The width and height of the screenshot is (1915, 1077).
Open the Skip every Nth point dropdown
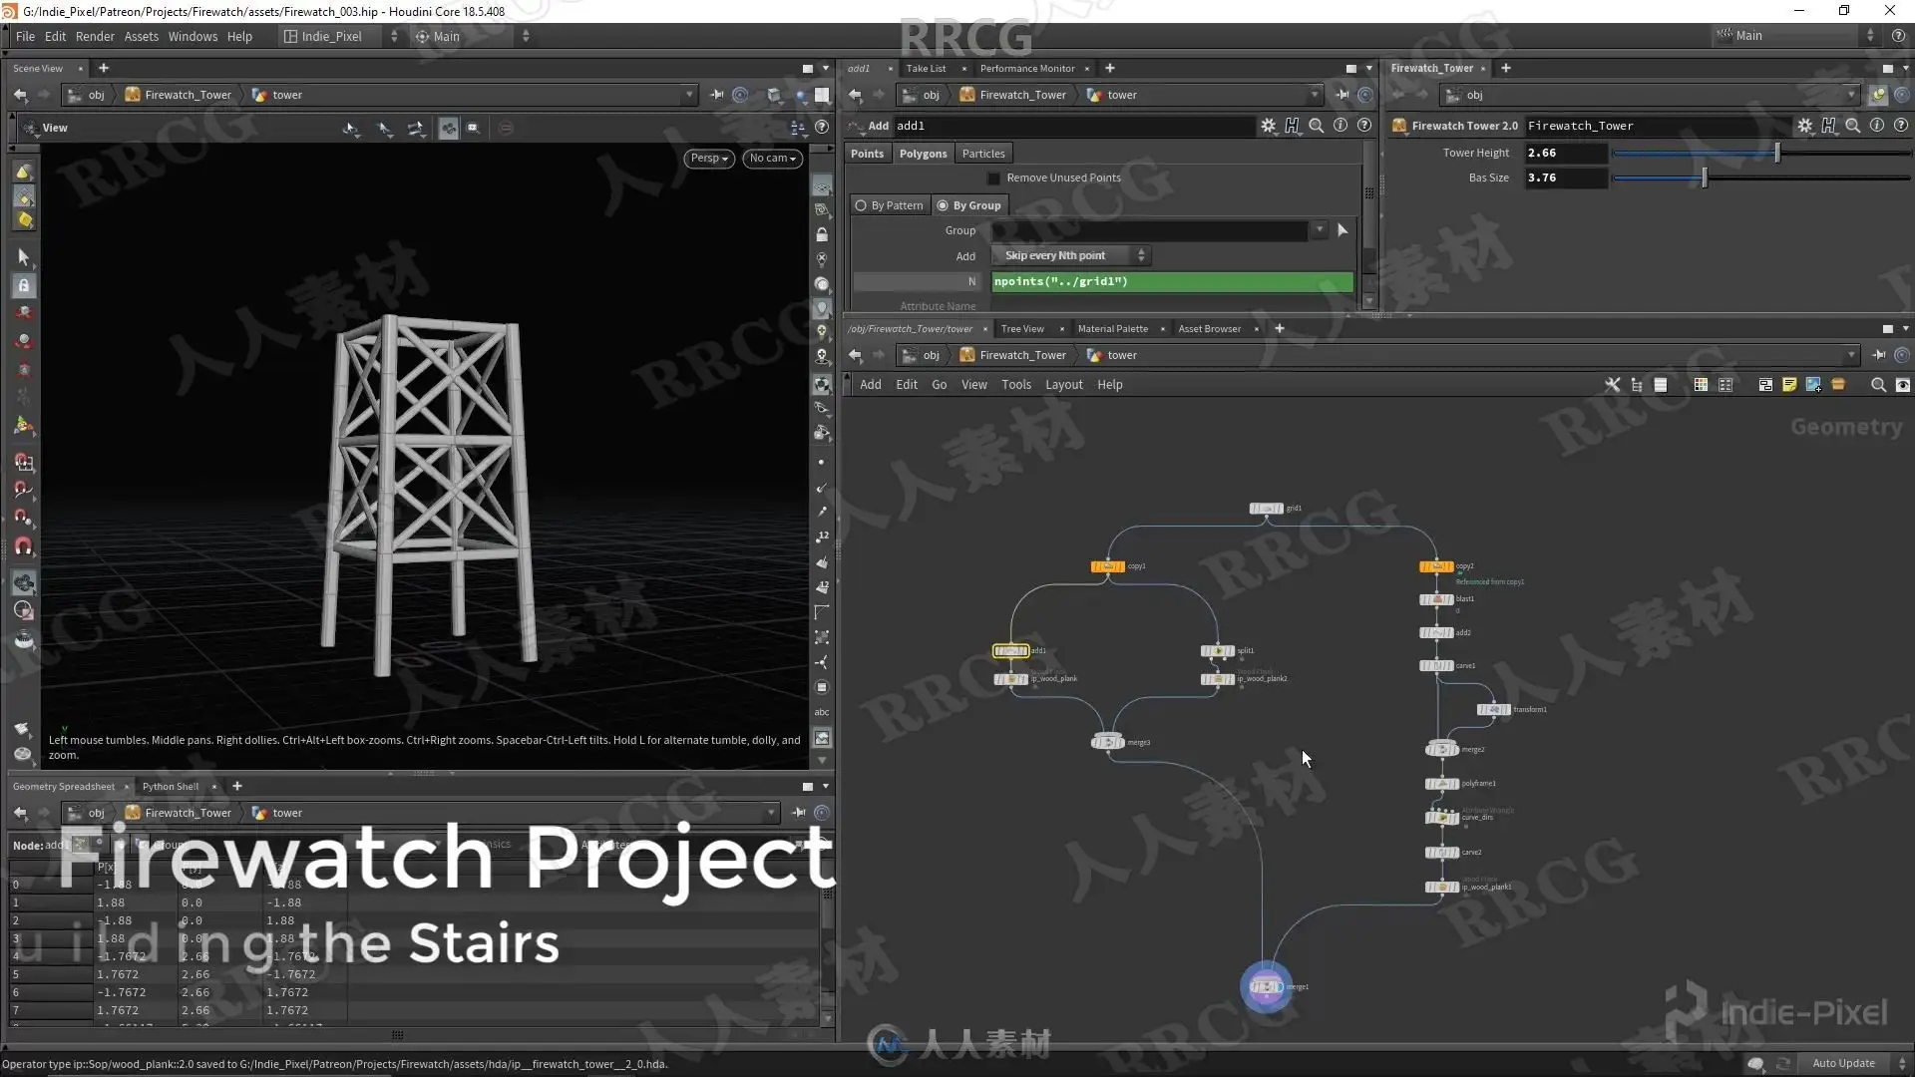point(1071,256)
